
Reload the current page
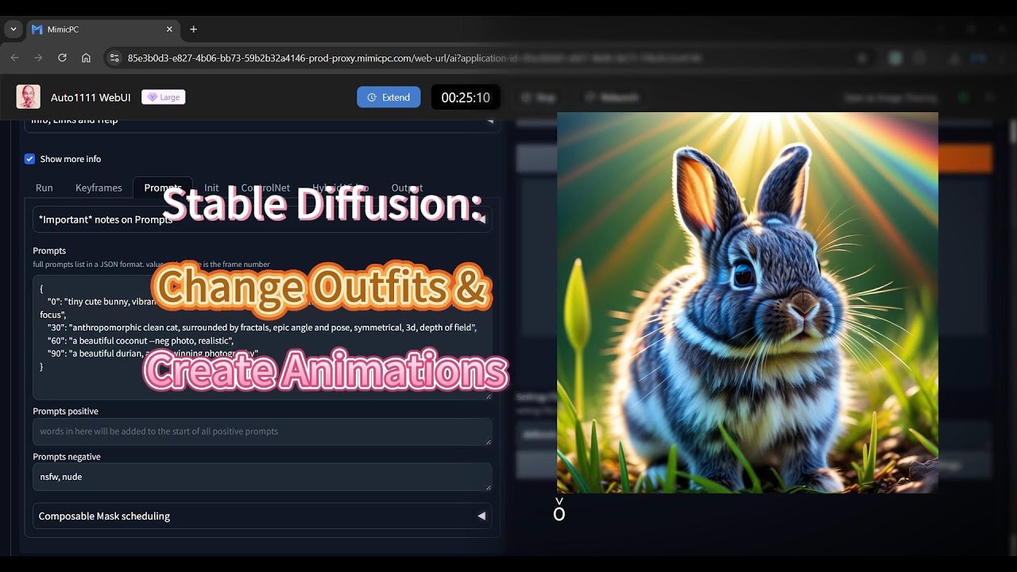pos(62,58)
